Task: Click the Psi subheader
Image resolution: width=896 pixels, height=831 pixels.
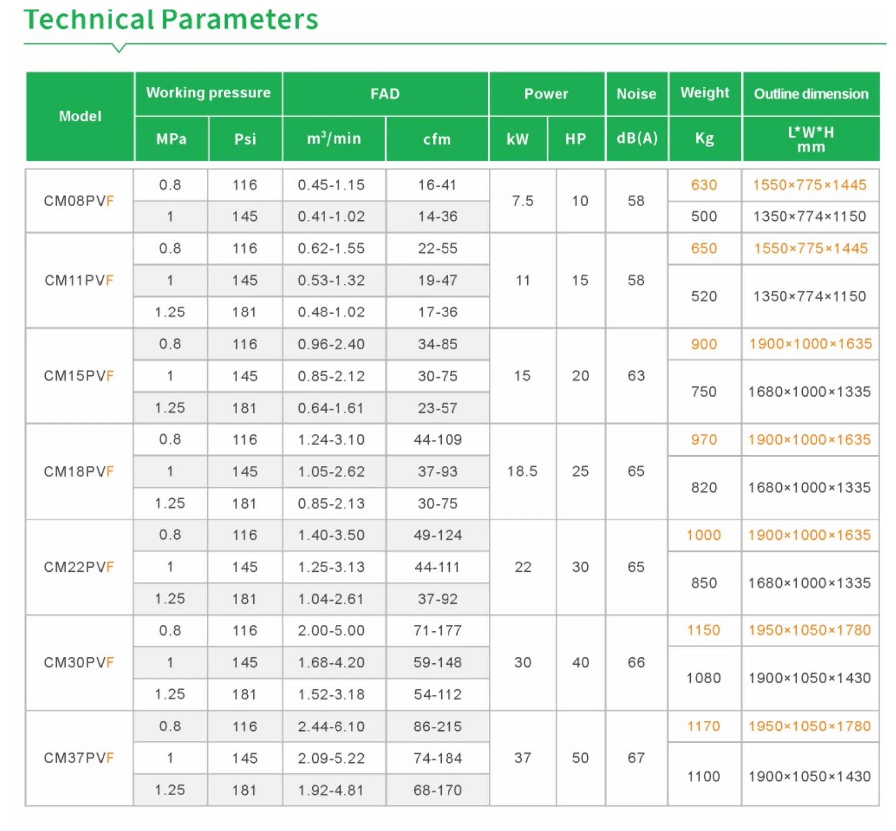Action: point(245,139)
